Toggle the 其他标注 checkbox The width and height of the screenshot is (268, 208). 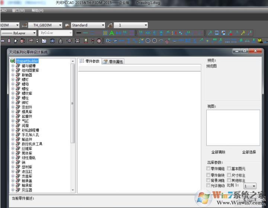pos(229,180)
